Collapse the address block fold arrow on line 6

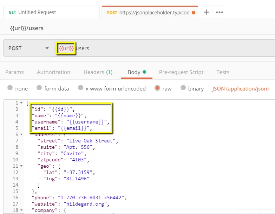tap(21, 134)
